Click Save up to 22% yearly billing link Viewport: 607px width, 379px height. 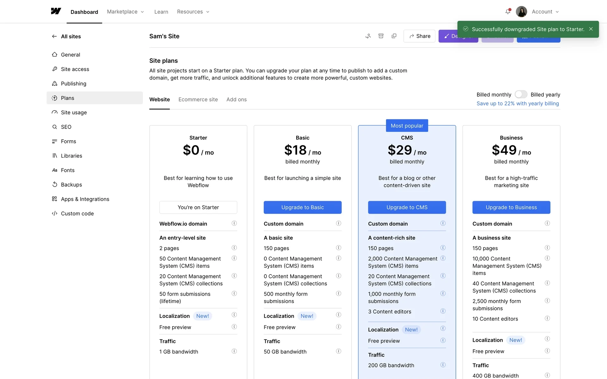point(518,104)
